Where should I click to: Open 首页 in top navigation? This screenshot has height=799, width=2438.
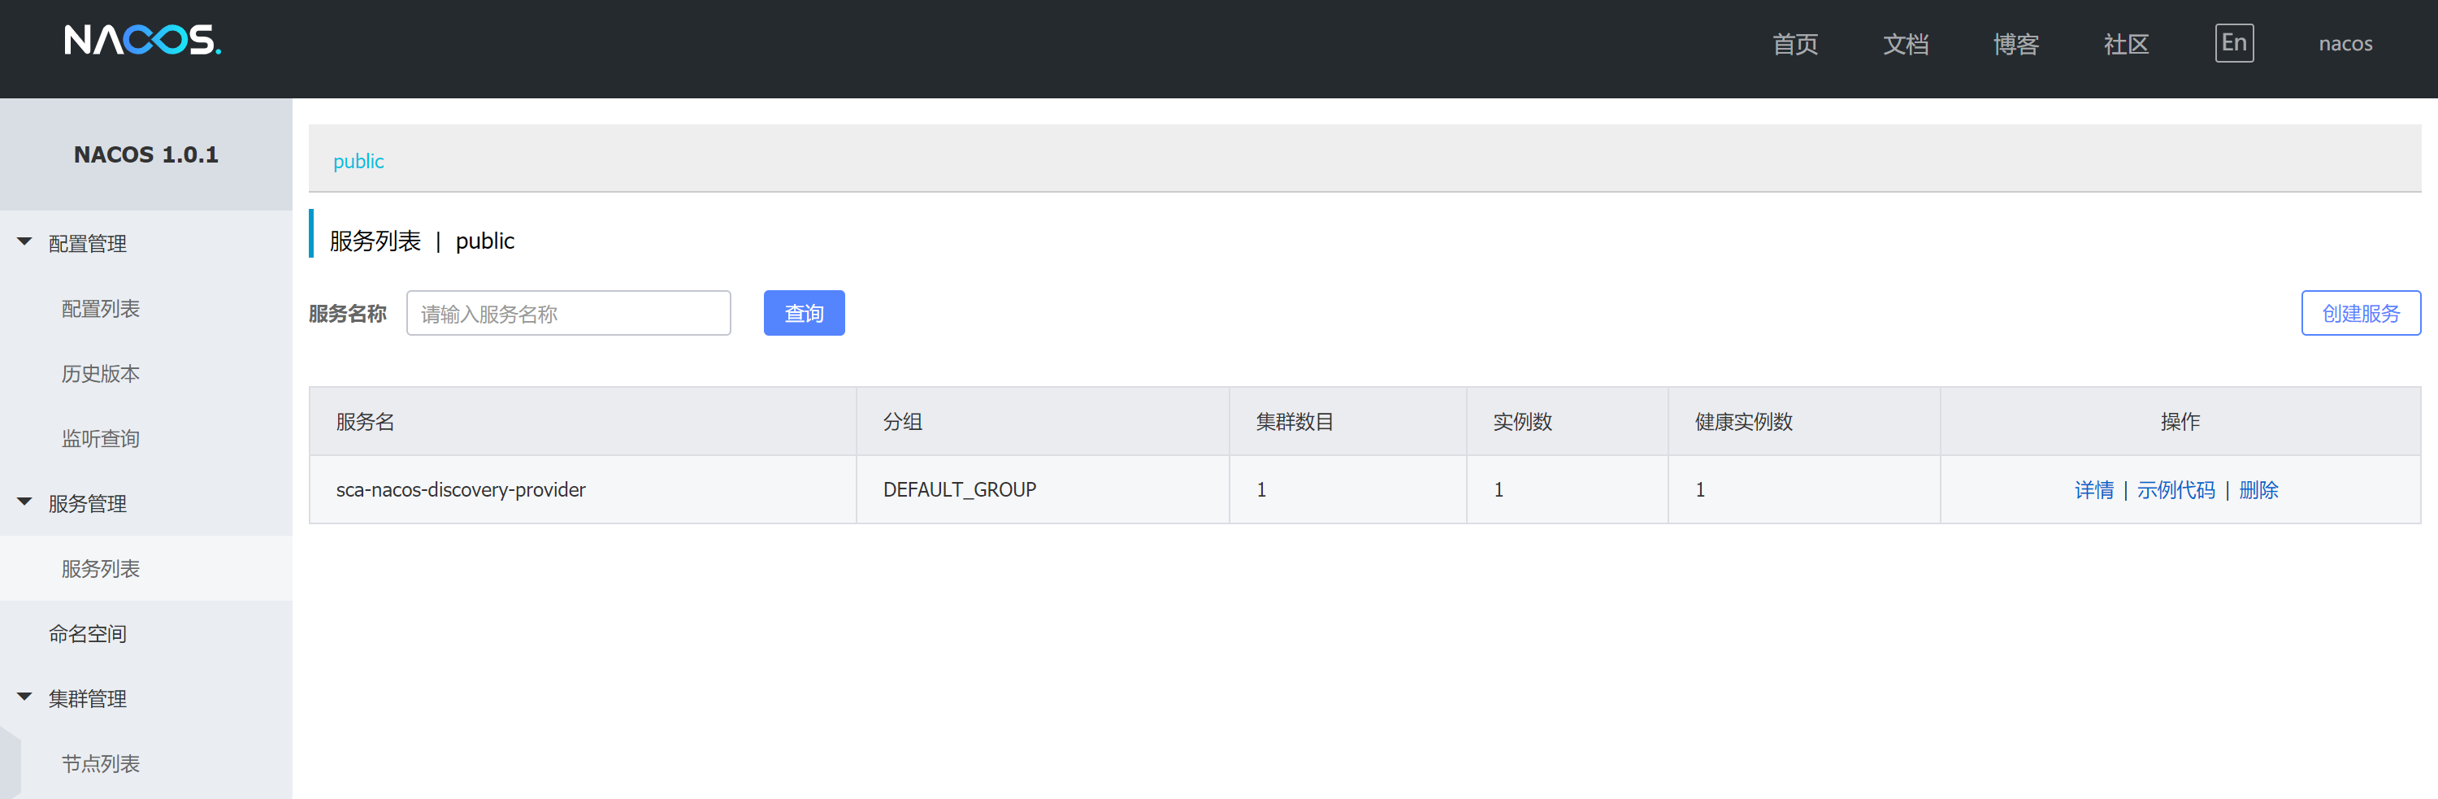(x=1794, y=44)
